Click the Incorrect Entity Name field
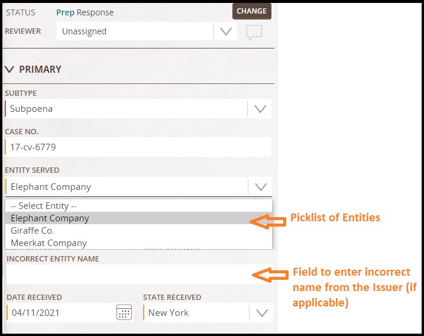This screenshot has height=336, width=424. 140,274
